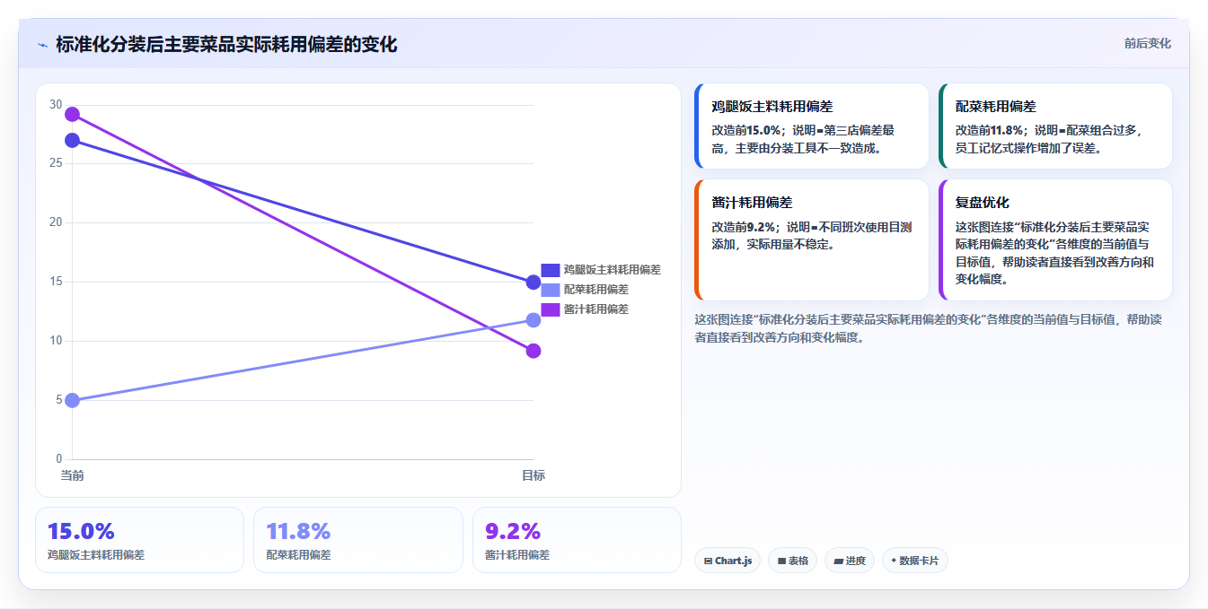Click the 配菜耗用偏差 legend label

596,290
